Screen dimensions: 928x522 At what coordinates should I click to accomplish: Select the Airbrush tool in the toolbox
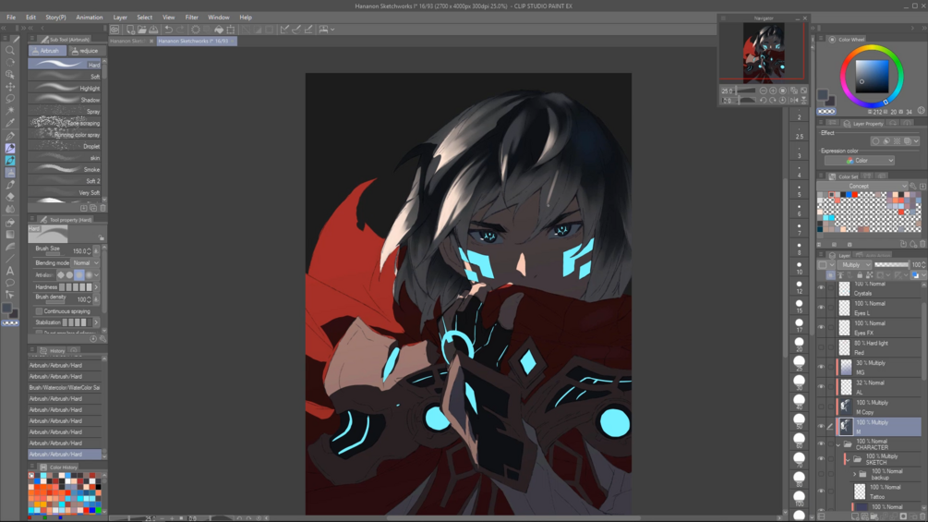pos(10,172)
